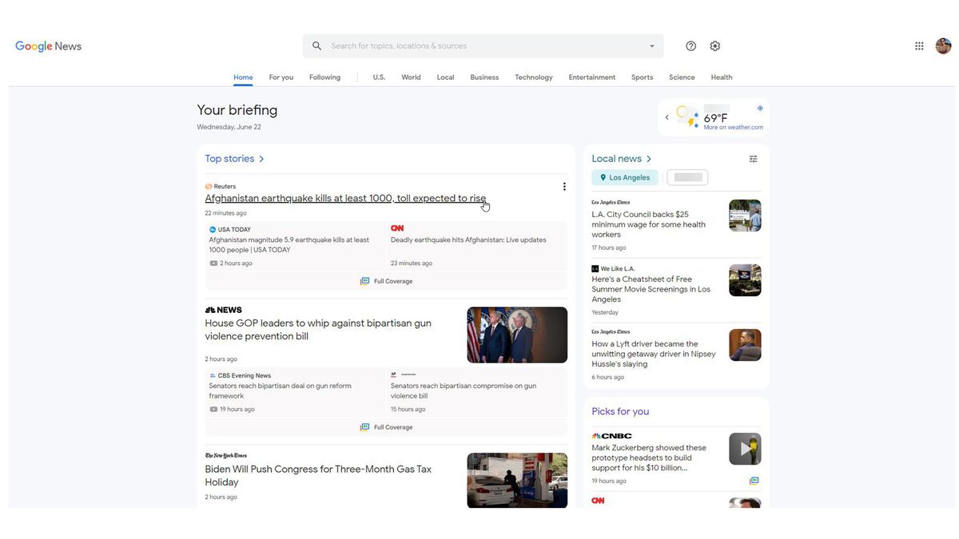Select the Los Angeles location chip
The width and height of the screenshot is (959, 539).
click(624, 176)
